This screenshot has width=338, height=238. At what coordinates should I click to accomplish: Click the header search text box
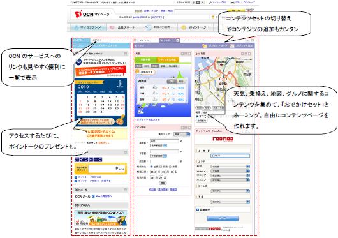tap(200, 11)
